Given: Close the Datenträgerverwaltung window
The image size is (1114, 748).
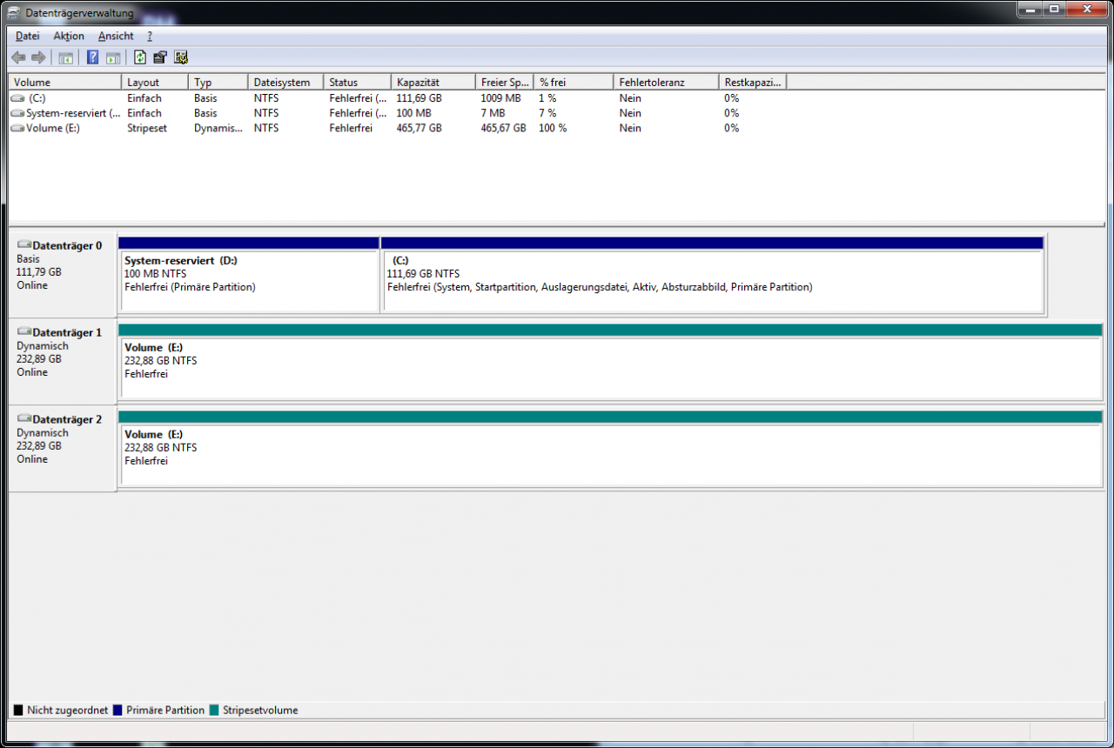Looking at the screenshot, I should click(x=1085, y=9).
